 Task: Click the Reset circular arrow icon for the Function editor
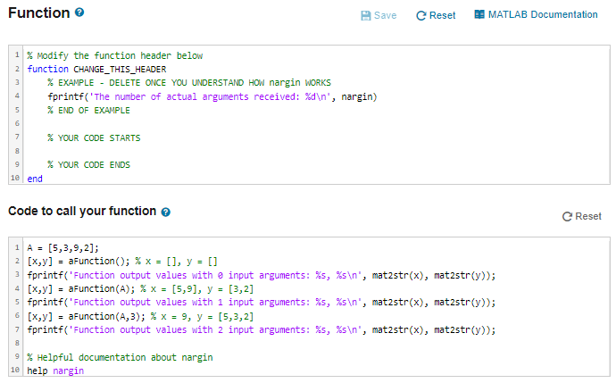[x=421, y=16]
